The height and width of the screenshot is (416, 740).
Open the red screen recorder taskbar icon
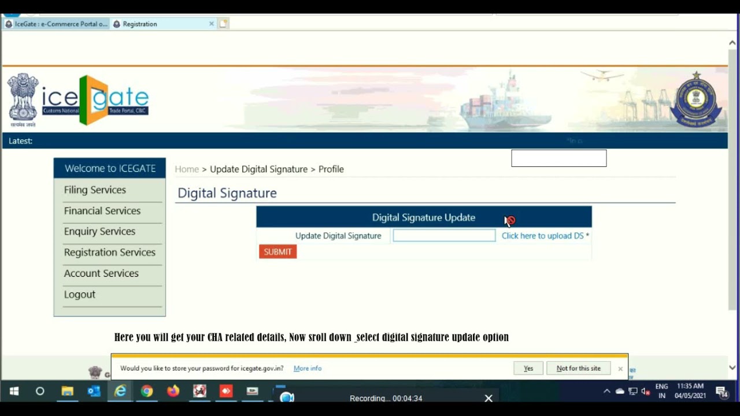pos(226,391)
